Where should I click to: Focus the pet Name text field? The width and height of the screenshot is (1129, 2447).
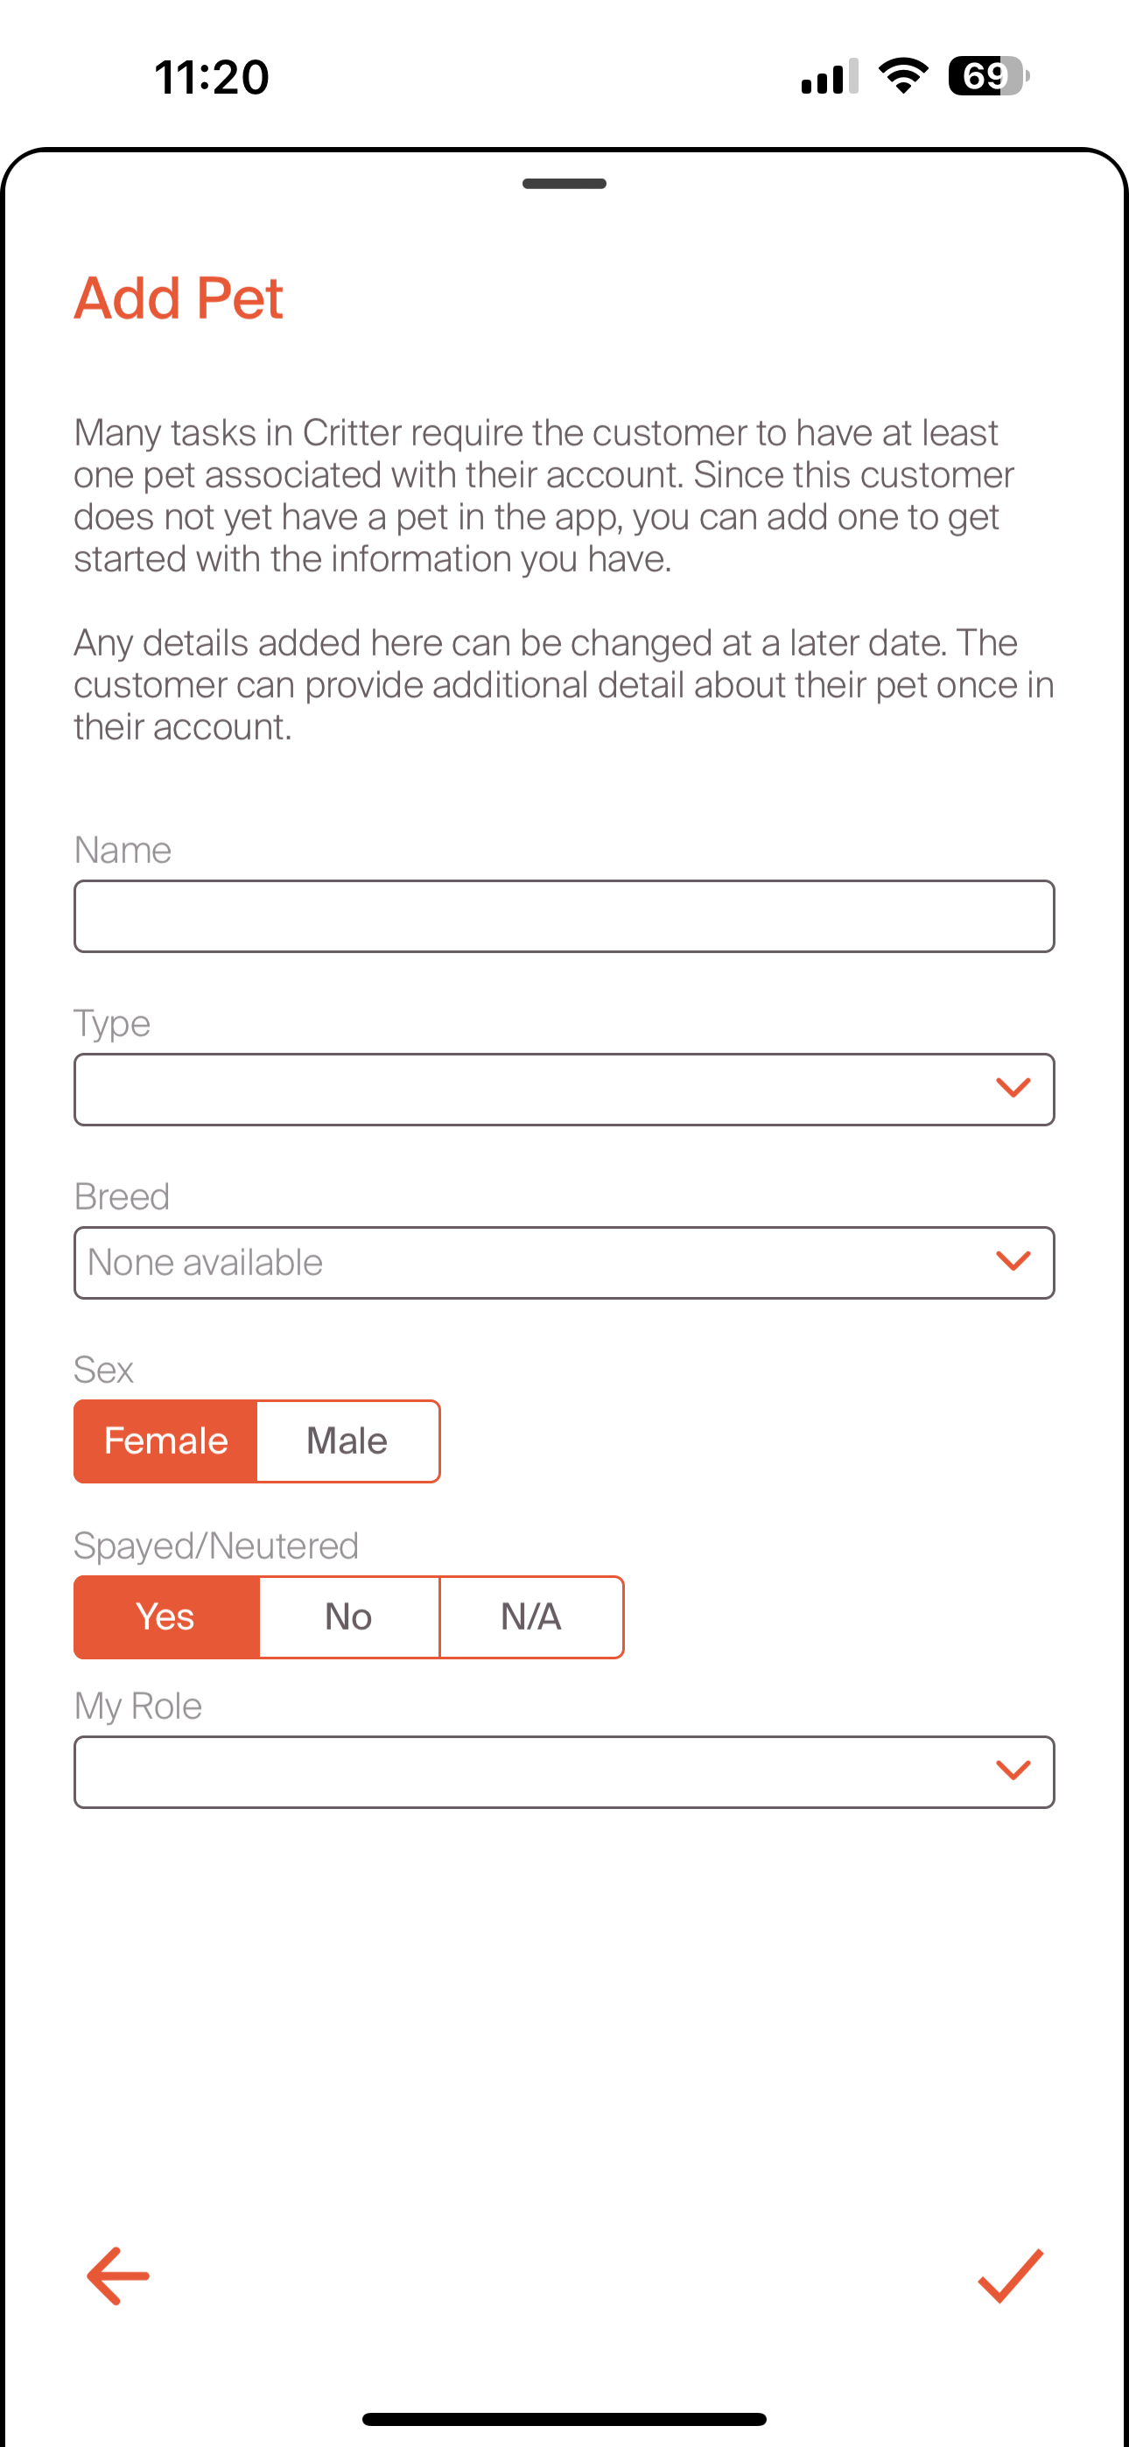[564, 915]
